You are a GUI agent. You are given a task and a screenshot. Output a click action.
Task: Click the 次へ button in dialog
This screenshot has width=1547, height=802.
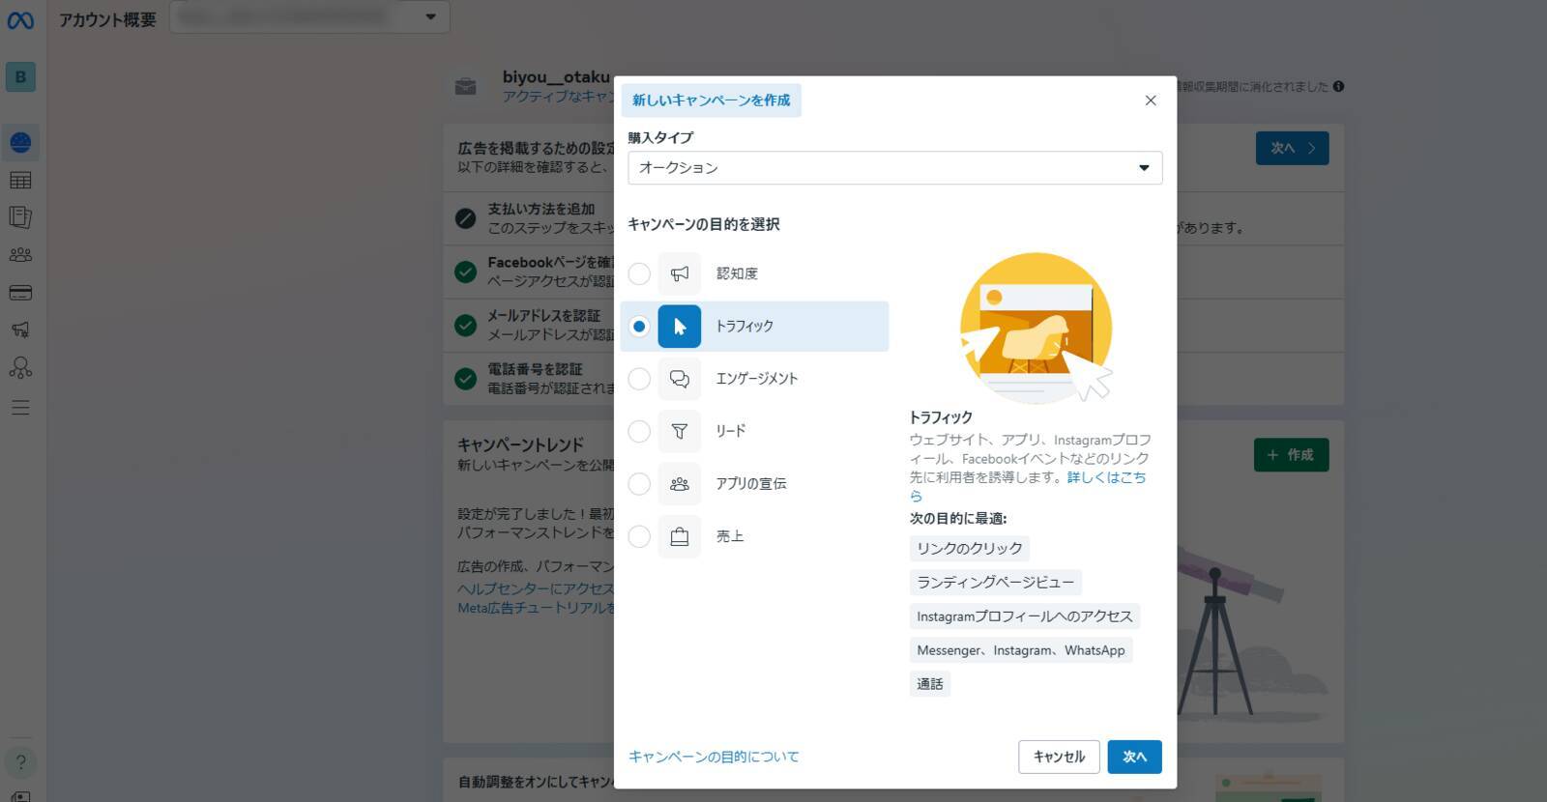[1134, 757]
